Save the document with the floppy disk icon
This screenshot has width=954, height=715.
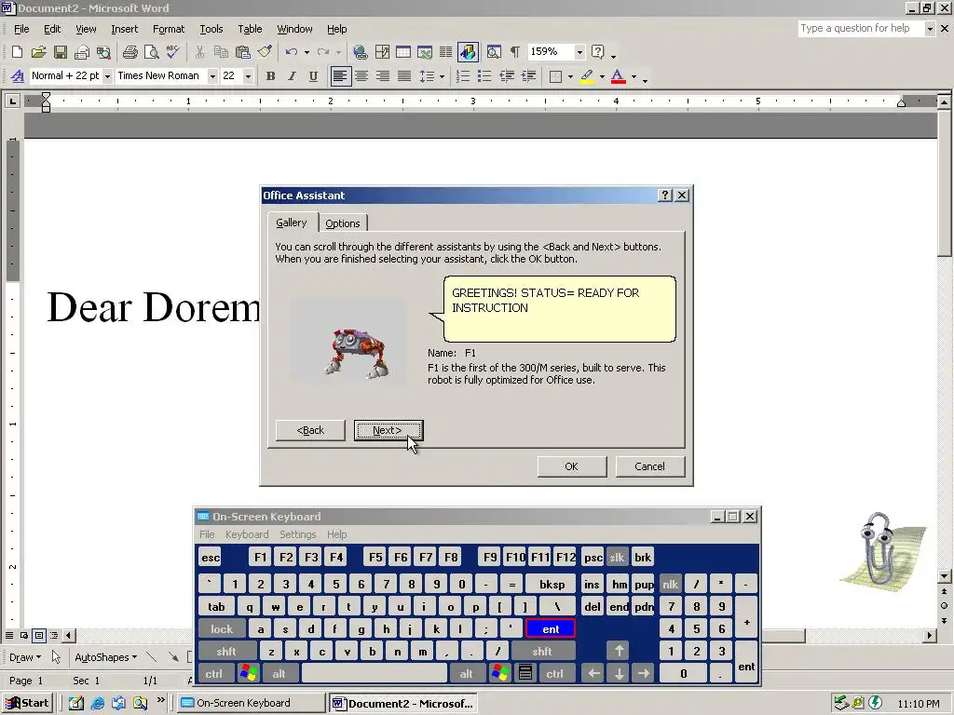pos(61,52)
